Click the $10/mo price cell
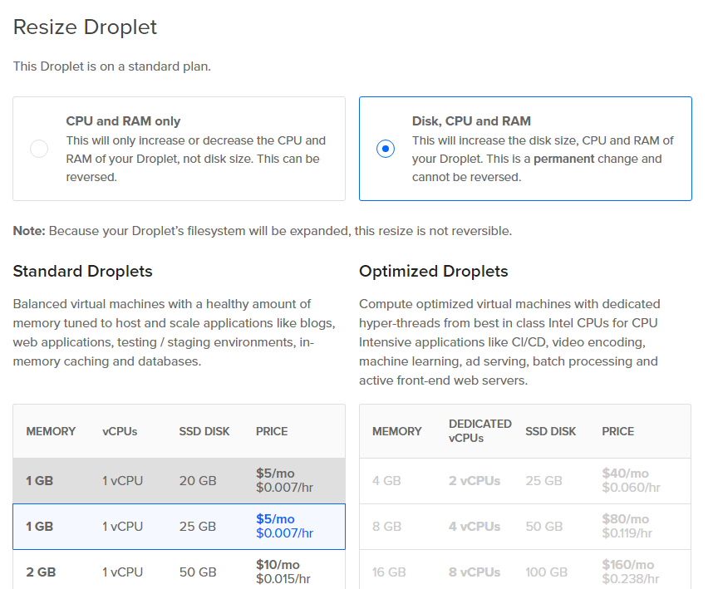 point(278,565)
